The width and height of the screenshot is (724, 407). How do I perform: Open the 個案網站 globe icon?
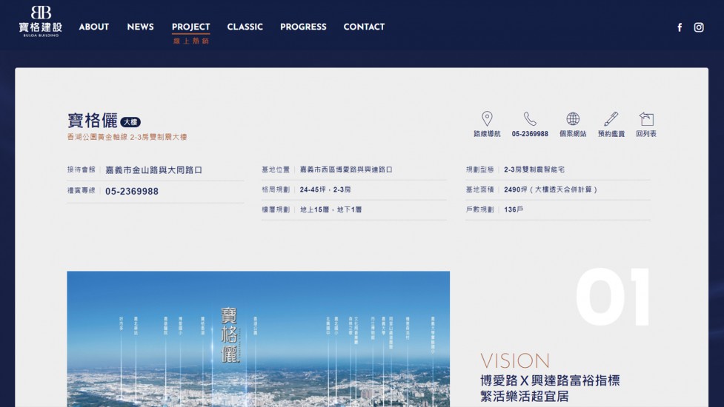[573, 118]
